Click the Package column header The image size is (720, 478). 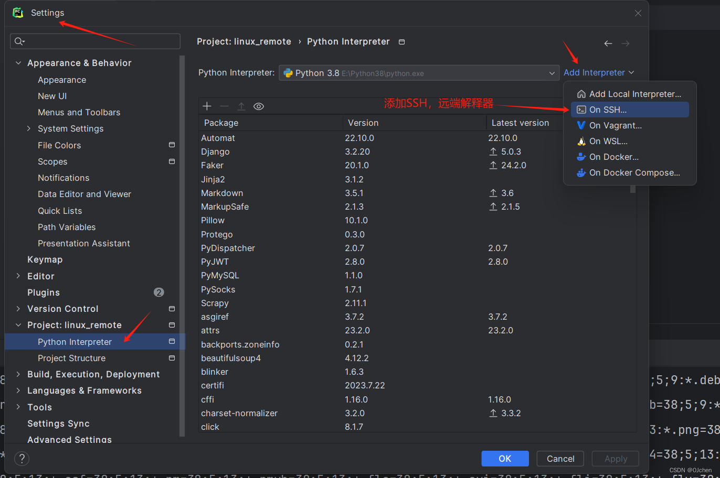[271, 123]
